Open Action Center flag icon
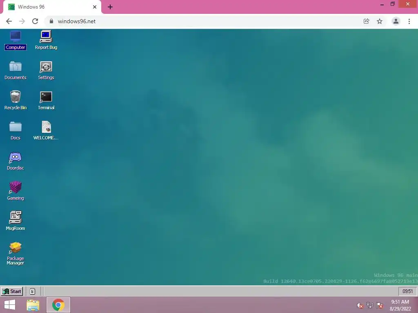This screenshot has width=418, height=313. (380, 305)
